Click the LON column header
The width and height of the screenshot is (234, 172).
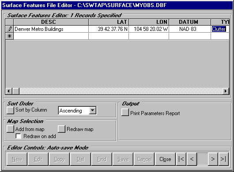tap(149, 22)
